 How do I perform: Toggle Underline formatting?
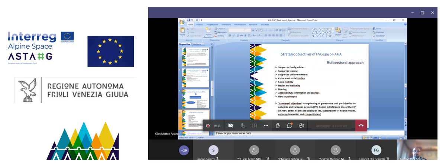pos(237,35)
